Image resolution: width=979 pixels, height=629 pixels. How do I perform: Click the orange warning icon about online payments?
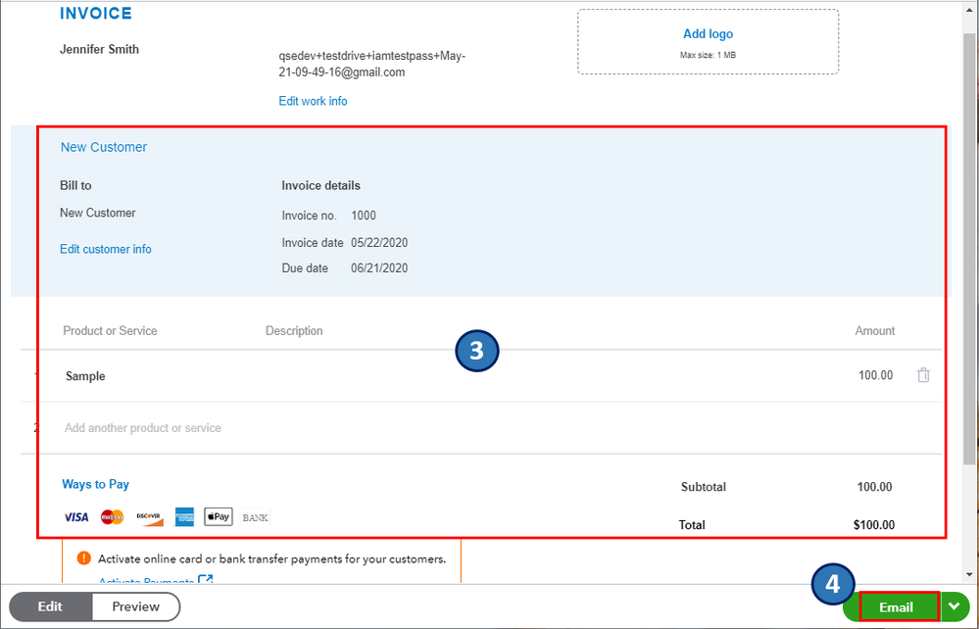(x=83, y=557)
